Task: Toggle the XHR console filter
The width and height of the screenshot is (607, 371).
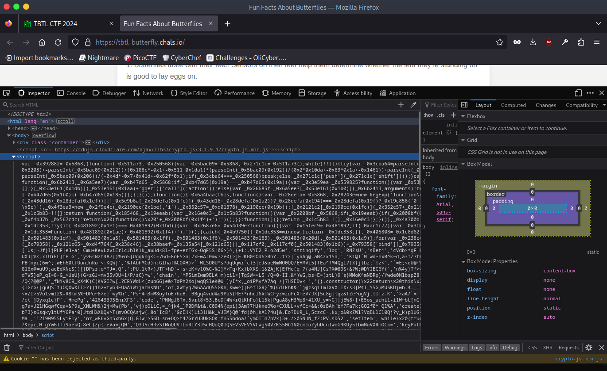Action: (x=548, y=348)
